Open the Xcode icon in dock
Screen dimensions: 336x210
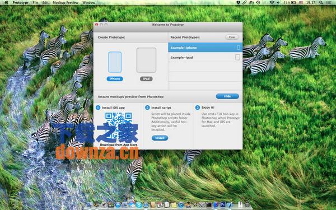tap(230, 204)
